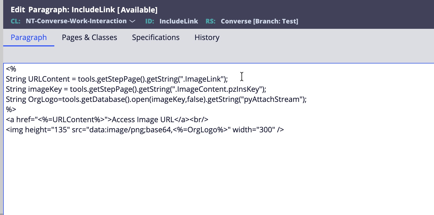
Task: Click the String OrgLogo code line
Action: point(156,99)
